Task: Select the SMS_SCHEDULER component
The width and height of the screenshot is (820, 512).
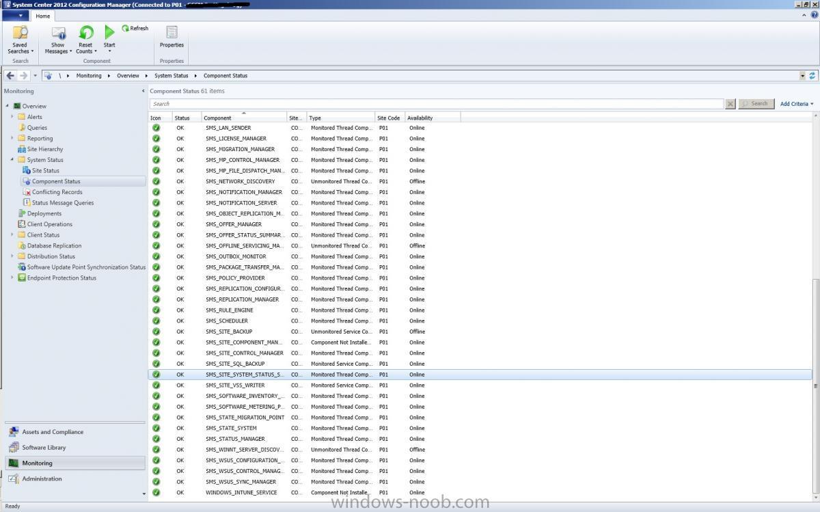Action: [x=227, y=321]
